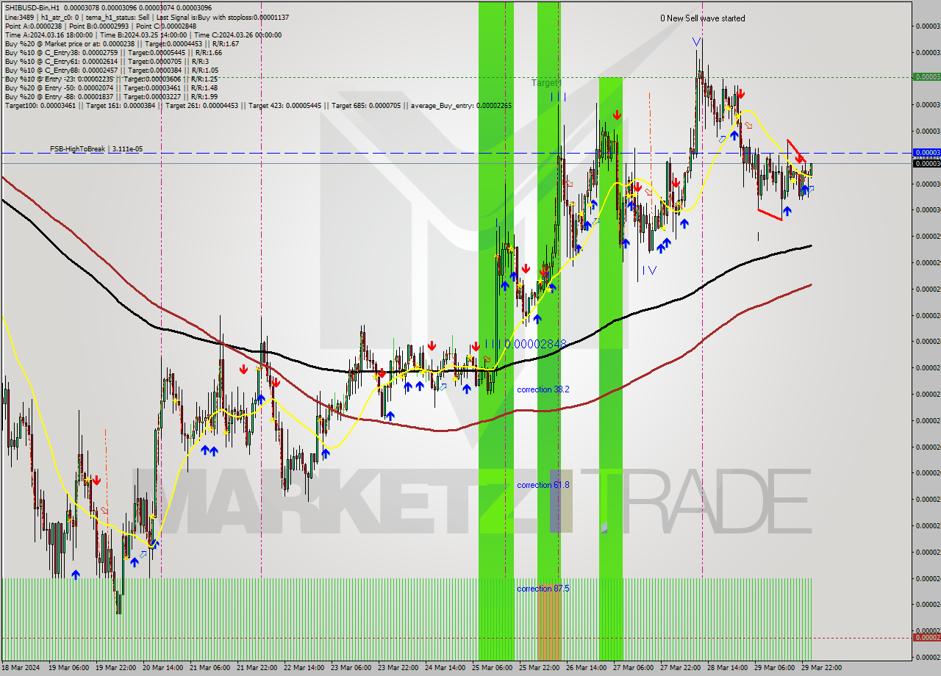Screen dimensions: 941x676
Task: Select the 'correction 87.5' label
Action: coord(543,589)
